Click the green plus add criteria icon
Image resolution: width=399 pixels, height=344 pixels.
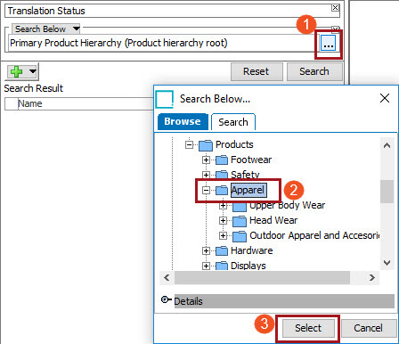point(16,71)
